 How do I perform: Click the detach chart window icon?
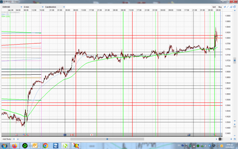click(x=235, y=7)
